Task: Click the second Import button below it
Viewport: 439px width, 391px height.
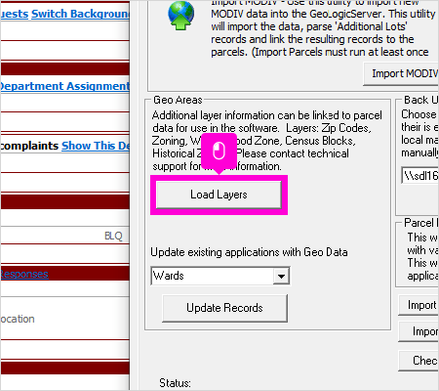Action: 419,331
